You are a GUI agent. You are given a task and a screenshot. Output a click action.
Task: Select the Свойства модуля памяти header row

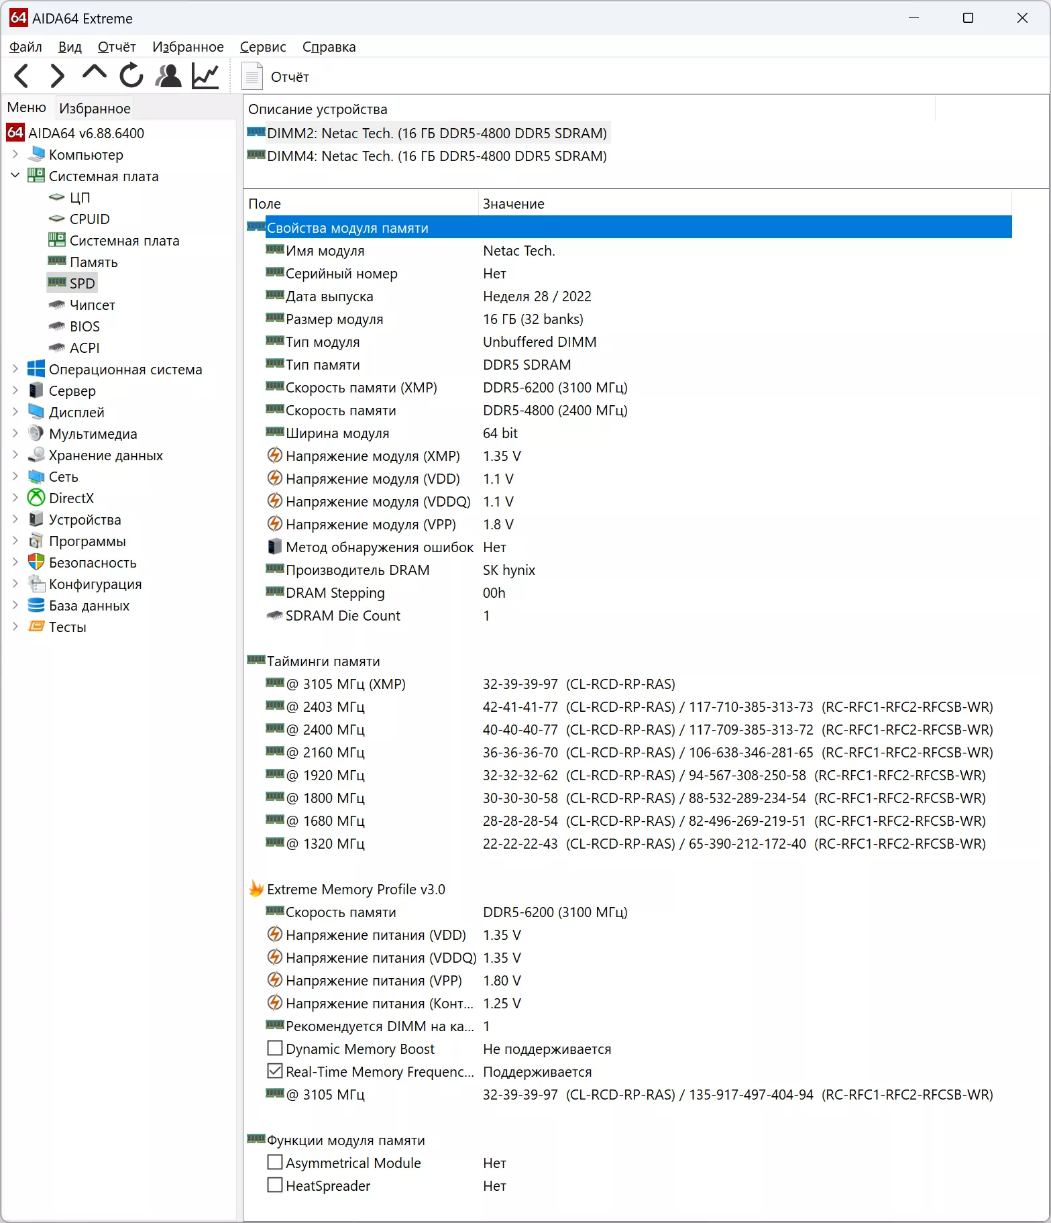[629, 227]
